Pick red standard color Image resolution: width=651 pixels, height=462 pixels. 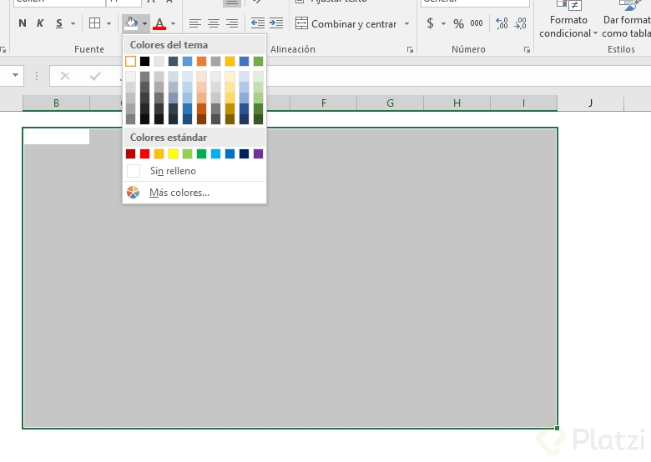(144, 154)
